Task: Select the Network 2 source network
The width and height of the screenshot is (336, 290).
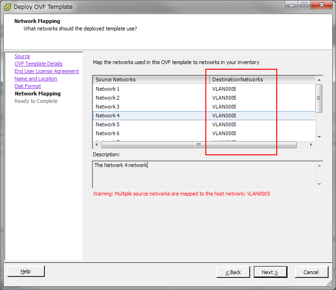Action: tap(108, 98)
